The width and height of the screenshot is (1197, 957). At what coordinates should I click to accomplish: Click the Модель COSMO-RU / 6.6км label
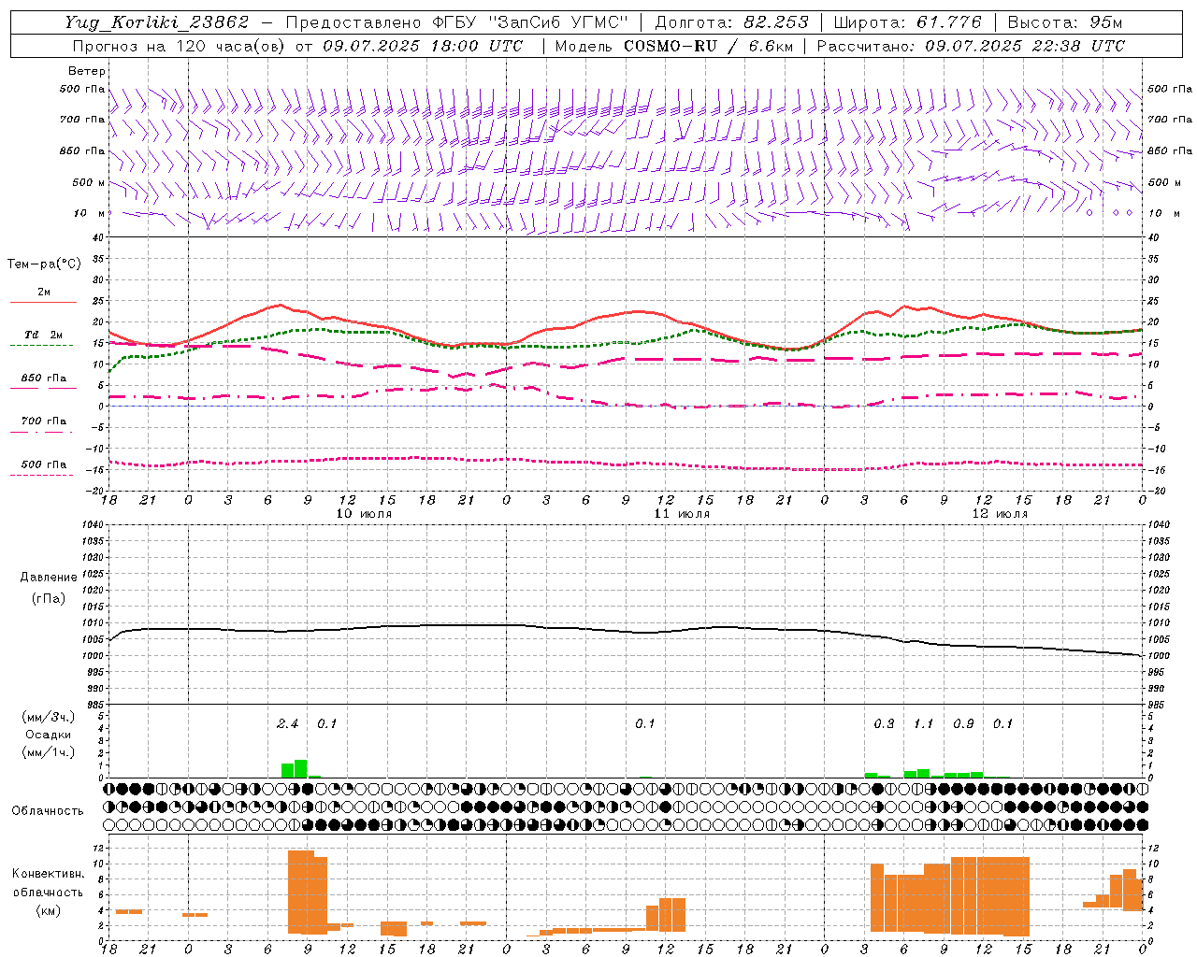tap(674, 46)
